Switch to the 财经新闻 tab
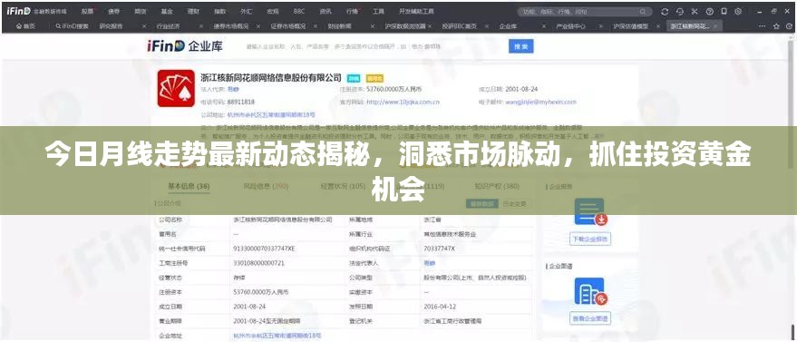The width and height of the screenshot is (797, 342). (x=339, y=26)
